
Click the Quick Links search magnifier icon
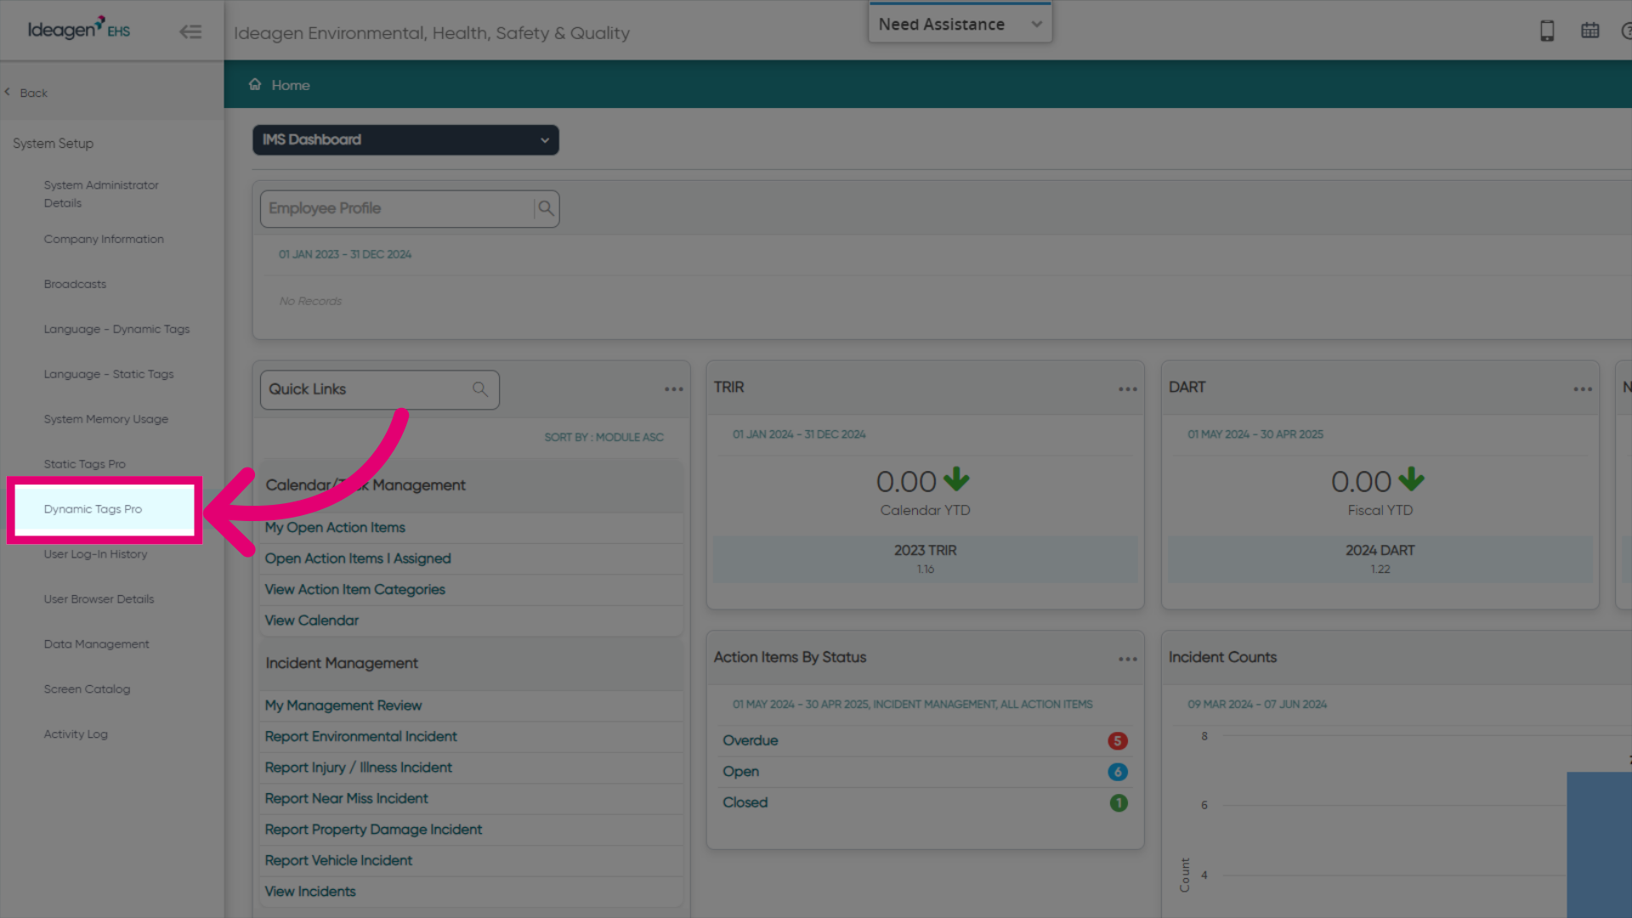pyautogui.click(x=480, y=389)
